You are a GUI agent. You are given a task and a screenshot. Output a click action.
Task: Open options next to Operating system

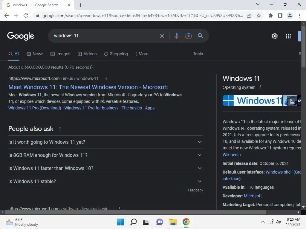pos(260,87)
